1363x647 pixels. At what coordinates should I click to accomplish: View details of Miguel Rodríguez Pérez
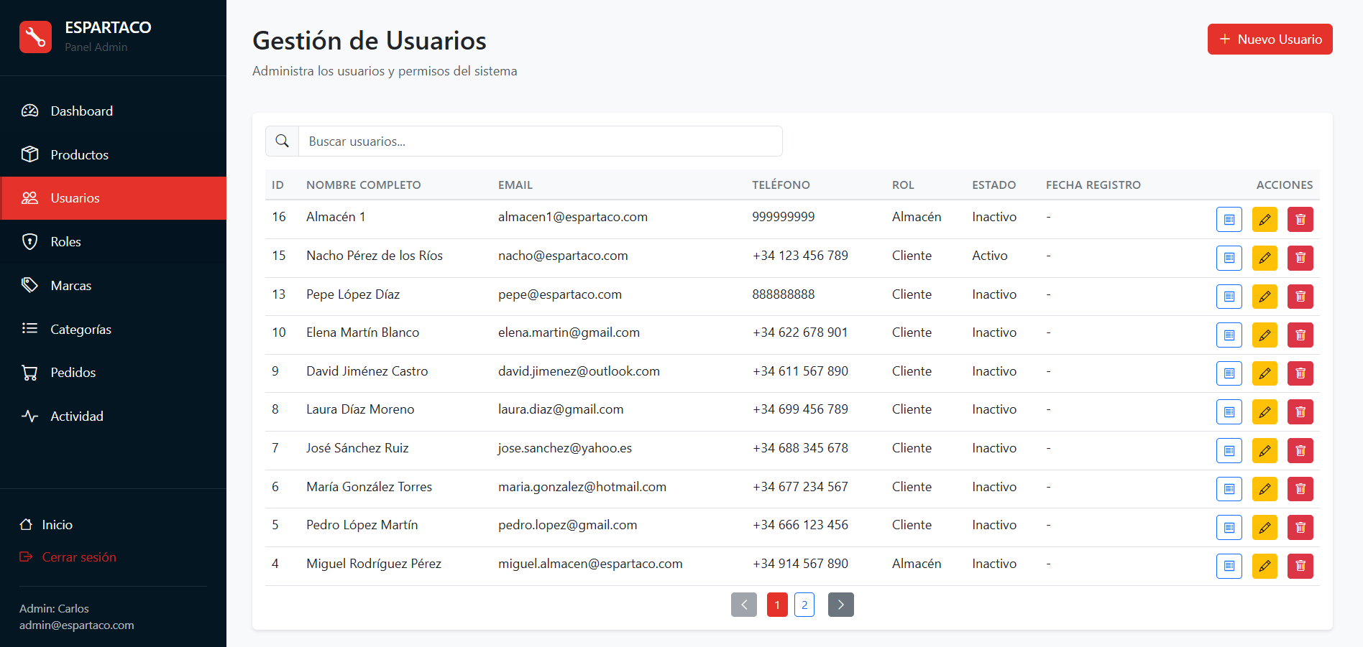tap(1229, 567)
